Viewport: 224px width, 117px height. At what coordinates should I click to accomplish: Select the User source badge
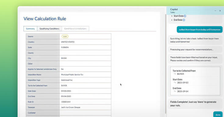pyautogui.click(x=65, y=36)
